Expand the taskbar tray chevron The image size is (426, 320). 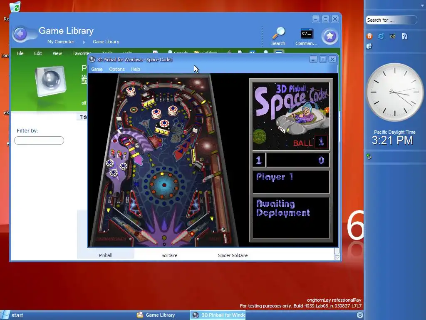pos(360,315)
